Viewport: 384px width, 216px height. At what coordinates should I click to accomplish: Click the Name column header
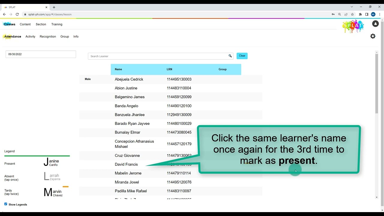tap(118, 69)
